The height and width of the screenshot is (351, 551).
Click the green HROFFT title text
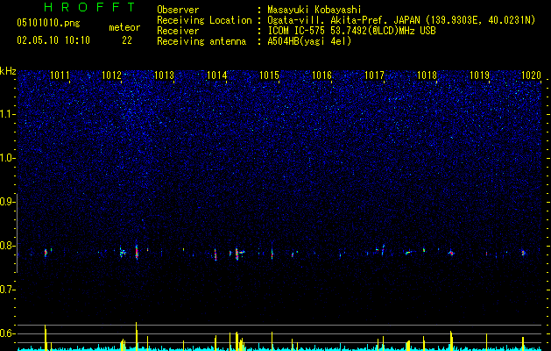(90, 7)
